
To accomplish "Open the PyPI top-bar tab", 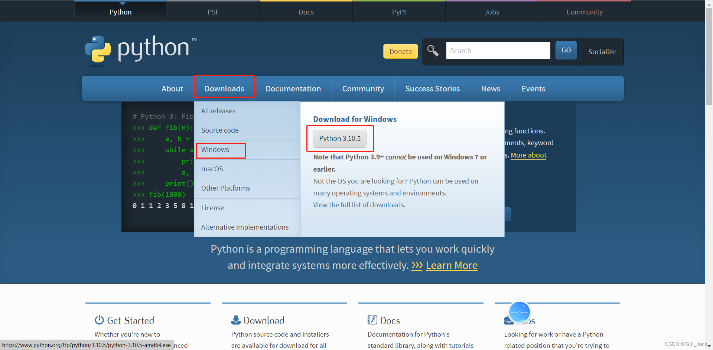I will [x=399, y=12].
